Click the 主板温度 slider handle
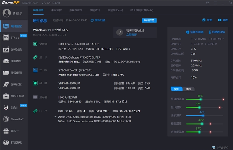233x150 pixels. pos(203,116)
